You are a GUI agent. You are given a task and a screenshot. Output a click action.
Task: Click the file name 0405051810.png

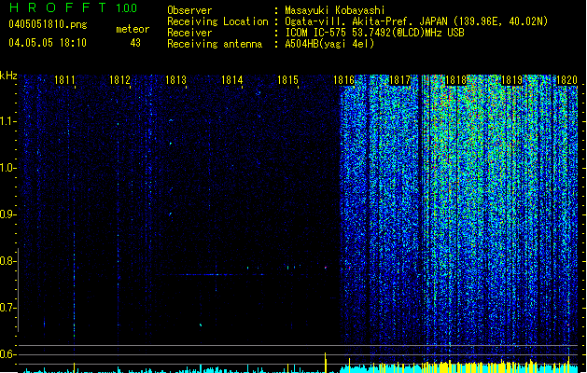(x=48, y=24)
